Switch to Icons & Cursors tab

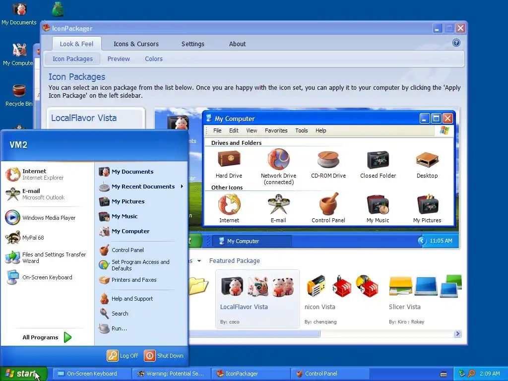coord(136,44)
